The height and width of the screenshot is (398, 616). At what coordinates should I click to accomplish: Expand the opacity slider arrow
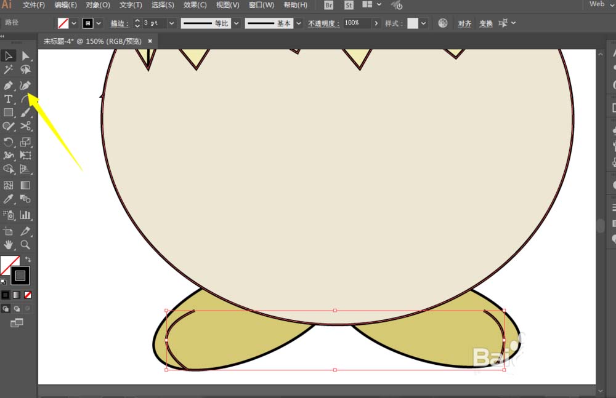click(376, 23)
